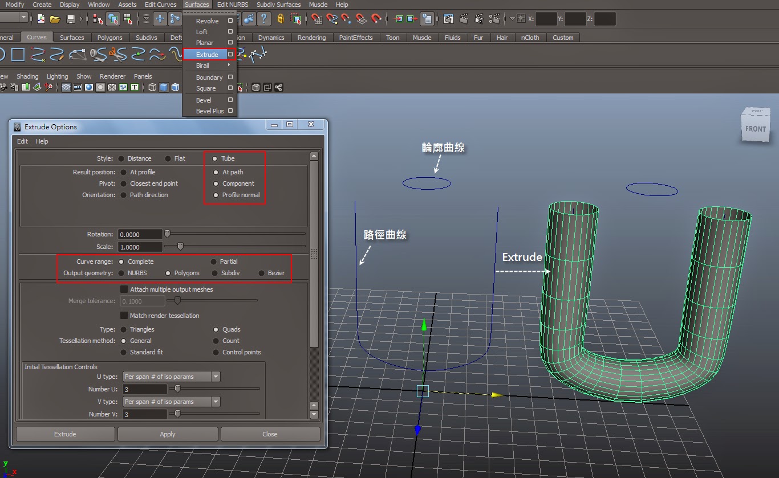Choose Bevel Plus from the Surfaces menu

(x=210, y=111)
